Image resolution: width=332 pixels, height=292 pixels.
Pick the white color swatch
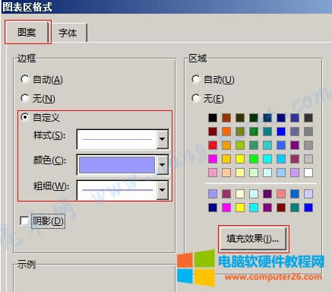tap(308, 173)
